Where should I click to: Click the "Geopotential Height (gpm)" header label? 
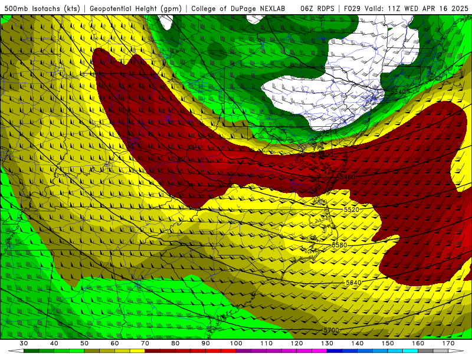click(136, 8)
